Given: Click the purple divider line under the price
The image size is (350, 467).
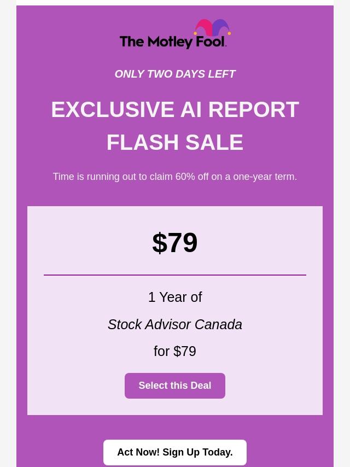Looking at the screenshot, I should [x=175, y=275].
